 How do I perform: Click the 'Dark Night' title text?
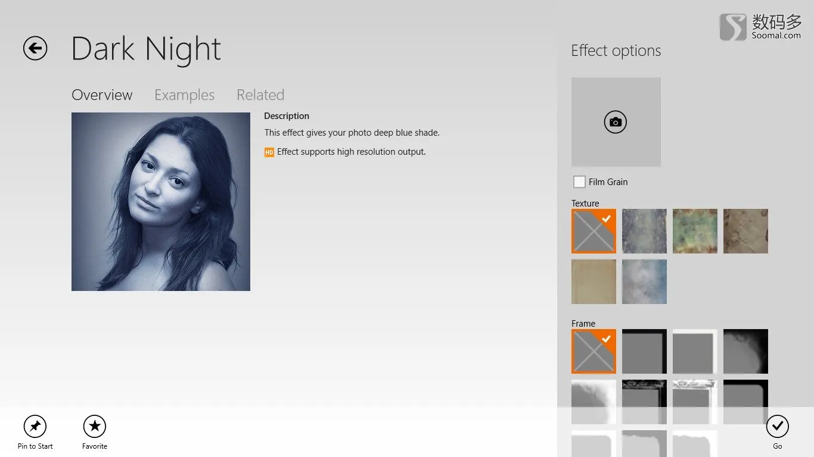(146, 49)
